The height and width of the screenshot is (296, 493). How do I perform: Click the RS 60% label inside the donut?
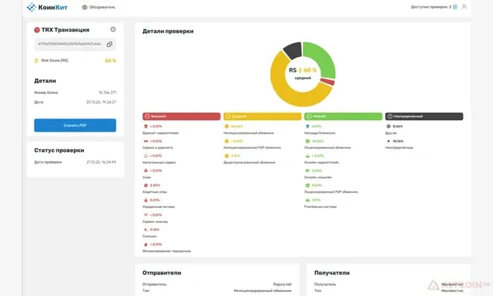point(303,70)
